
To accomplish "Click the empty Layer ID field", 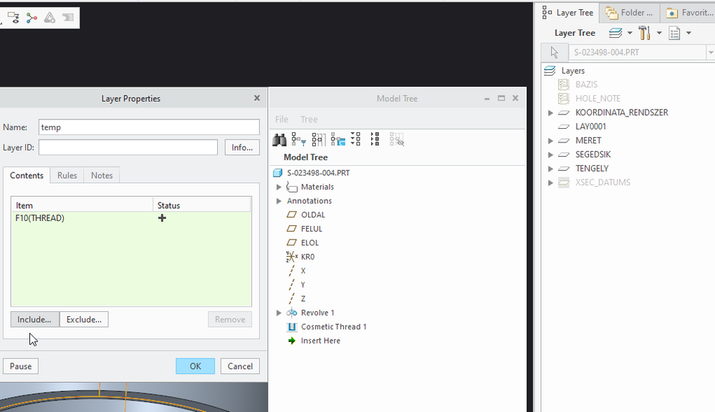I will tap(128, 147).
